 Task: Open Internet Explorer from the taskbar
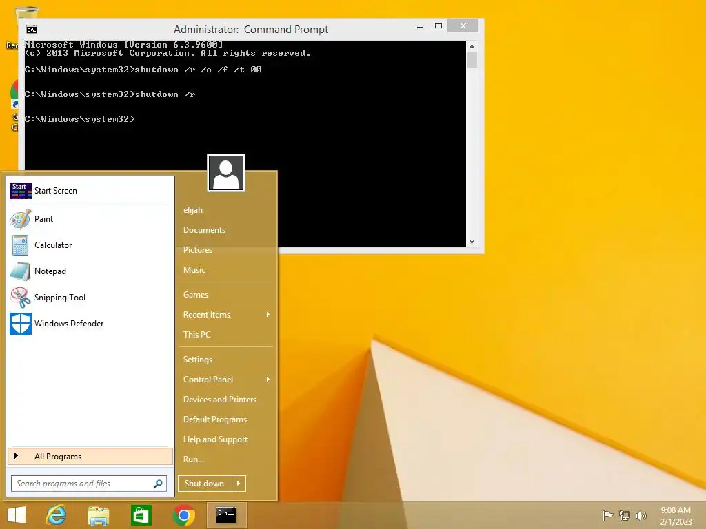click(x=57, y=515)
